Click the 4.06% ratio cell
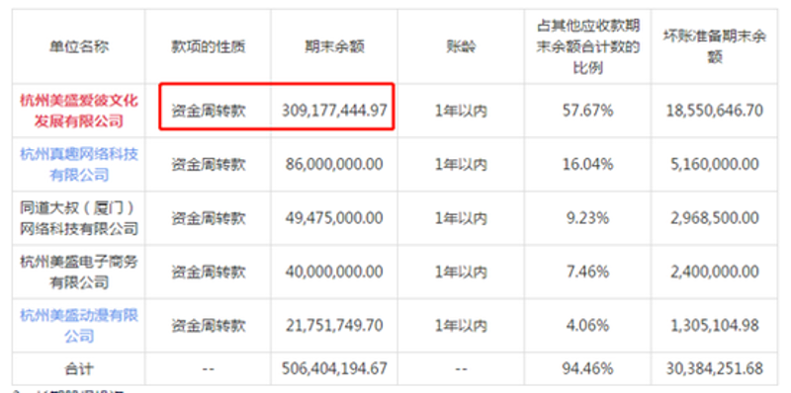Image resolution: width=791 pixels, height=393 pixels. coord(587,326)
